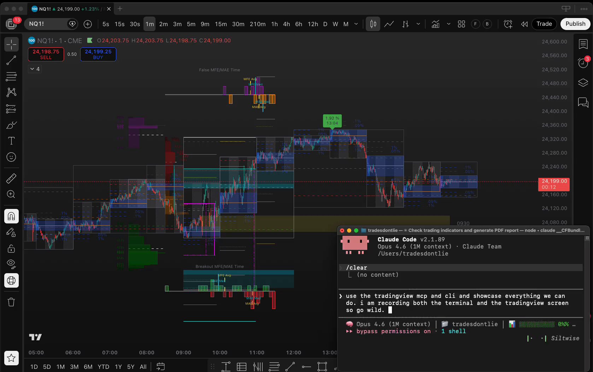The image size is (593, 372).
Task: Collapse the indicator legend showing 4
Action: click(x=35, y=69)
